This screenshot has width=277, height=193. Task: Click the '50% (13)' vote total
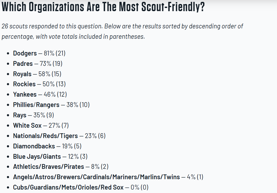(x=54, y=84)
